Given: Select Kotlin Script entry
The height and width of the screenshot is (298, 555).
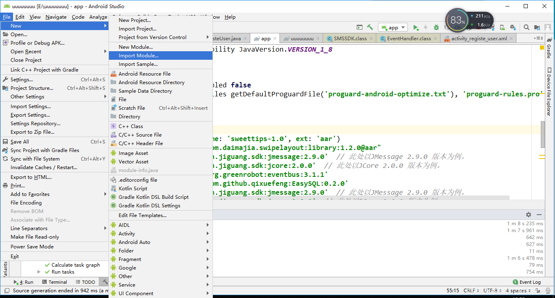Looking at the screenshot, I should click(x=160, y=188).
